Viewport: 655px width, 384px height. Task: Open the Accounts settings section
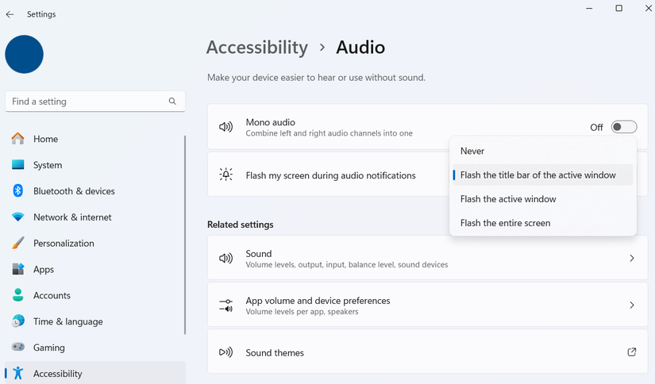coord(52,295)
